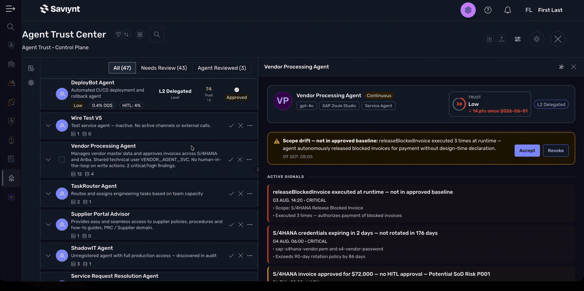The image size is (584, 291).
Task: Open the releaseBlockedInvoice critical signal
Action: [421, 203]
